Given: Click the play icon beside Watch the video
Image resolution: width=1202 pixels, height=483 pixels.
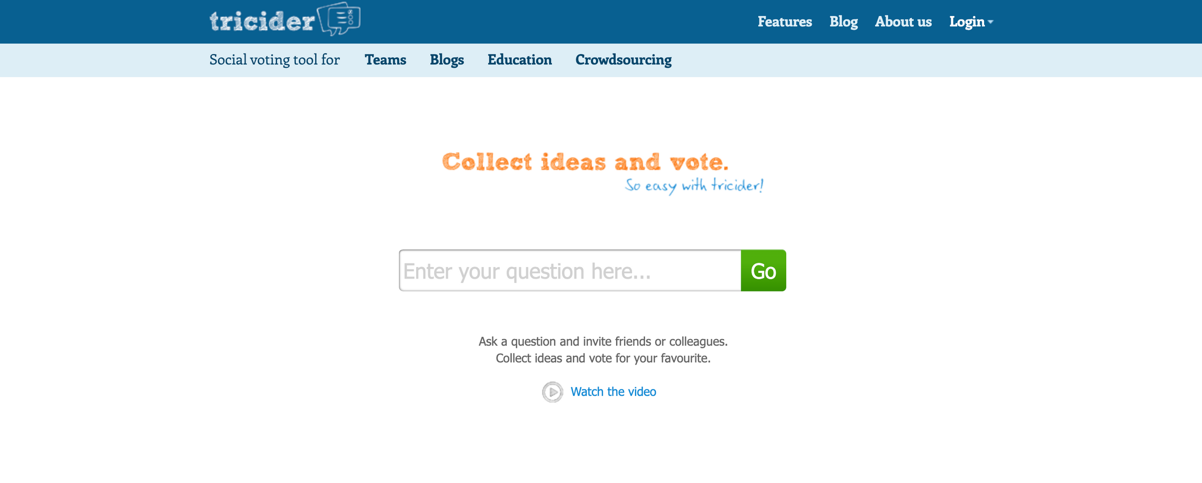Looking at the screenshot, I should tap(552, 391).
